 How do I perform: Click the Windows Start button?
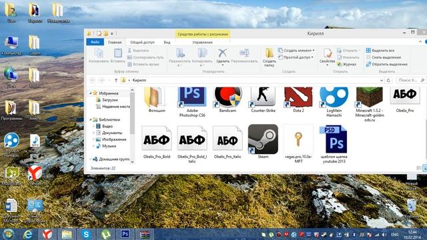tap(8, 234)
